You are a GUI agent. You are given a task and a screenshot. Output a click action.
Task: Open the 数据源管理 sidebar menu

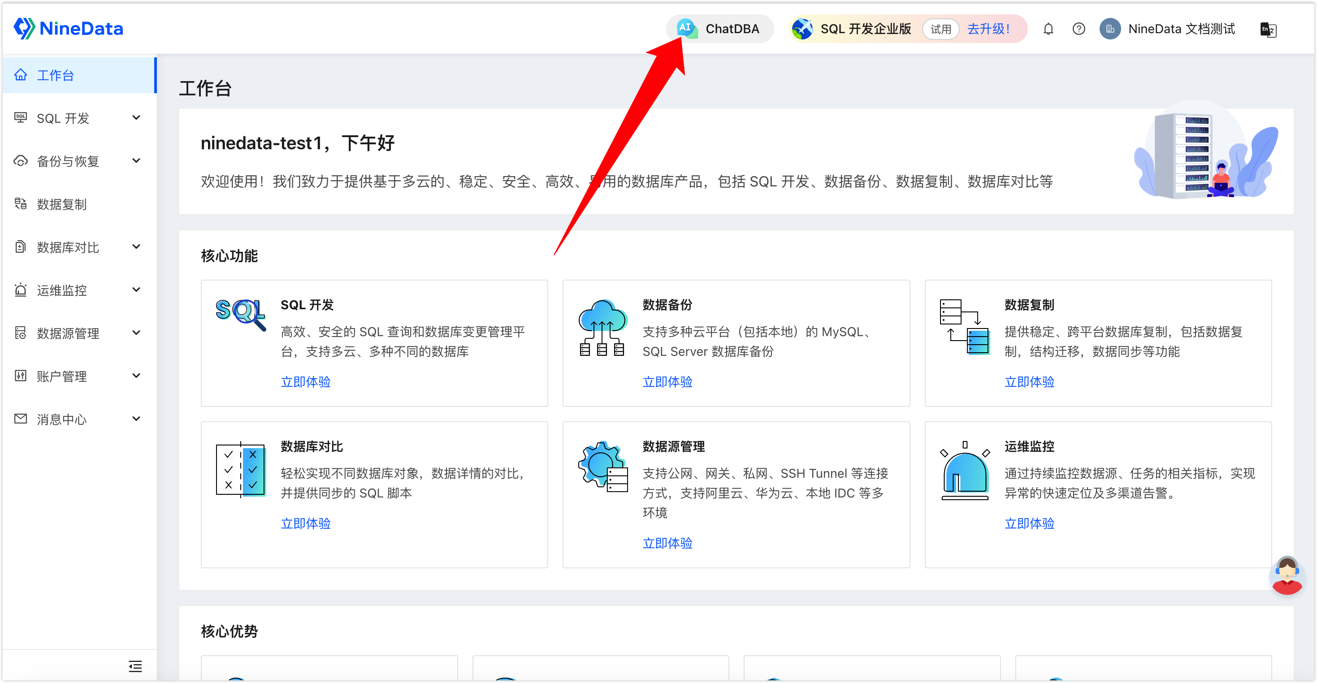click(x=79, y=333)
